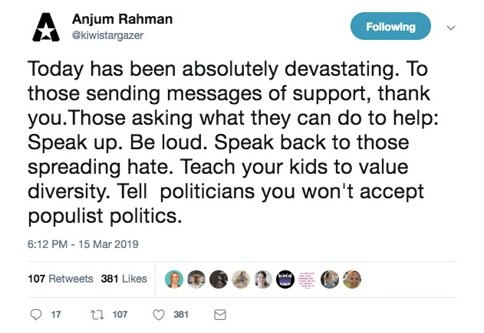Click the purple Decepticon logo avatar

point(285,279)
